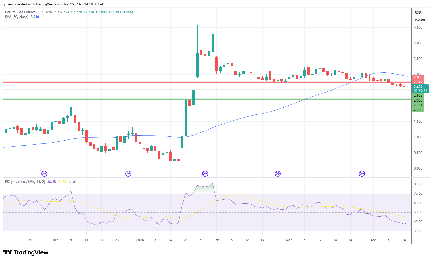
Task: Click the low price L2.570
Action: tap(89, 12)
